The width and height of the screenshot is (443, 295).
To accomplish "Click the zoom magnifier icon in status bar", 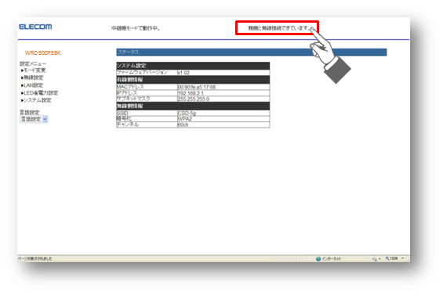I will (x=387, y=258).
